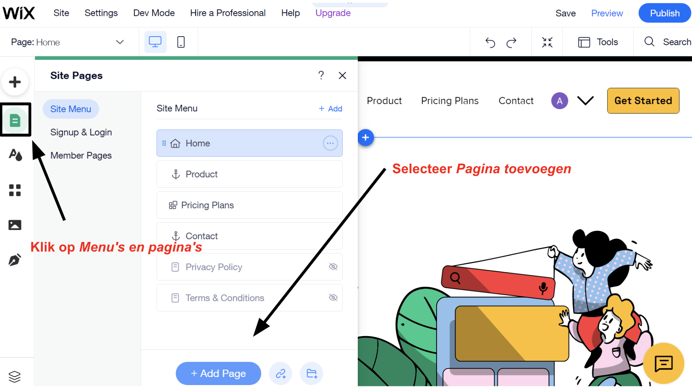Click the Add Elements plus icon in sidebar
692x387 pixels.
click(15, 82)
